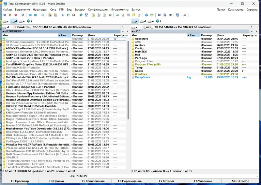Open the left drive dropdown showing d
The height and width of the screenshot is (185, 261).
pyautogui.click(x=8, y=27)
